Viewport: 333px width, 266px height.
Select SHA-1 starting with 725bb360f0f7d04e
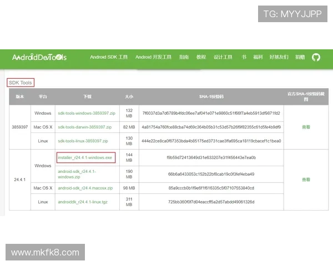click(211, 202)
